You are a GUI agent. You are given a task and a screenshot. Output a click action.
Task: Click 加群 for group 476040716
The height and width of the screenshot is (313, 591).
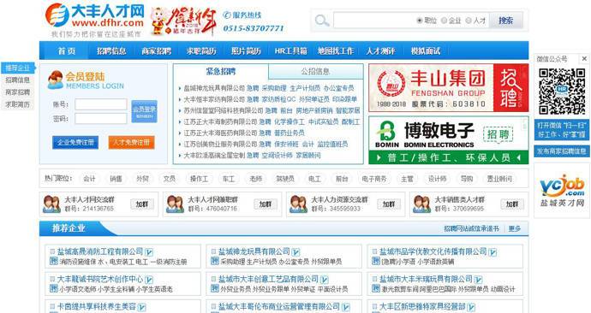(266, 204)
